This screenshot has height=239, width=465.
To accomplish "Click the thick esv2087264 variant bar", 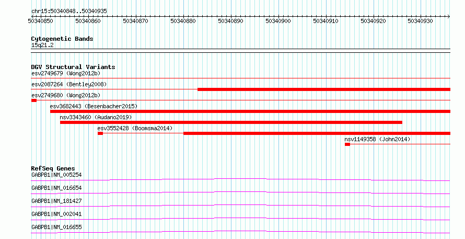I will pos(324,89).
